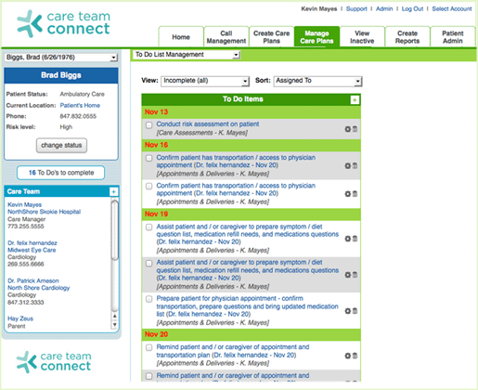478x390 pixels.
Task: Tick checkbox on white Assist patient and caregiver row
Action: [149, 227]
